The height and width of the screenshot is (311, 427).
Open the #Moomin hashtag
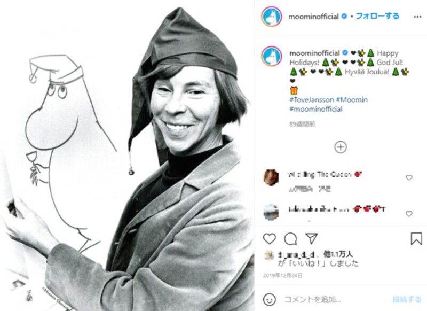coord(352,100)
